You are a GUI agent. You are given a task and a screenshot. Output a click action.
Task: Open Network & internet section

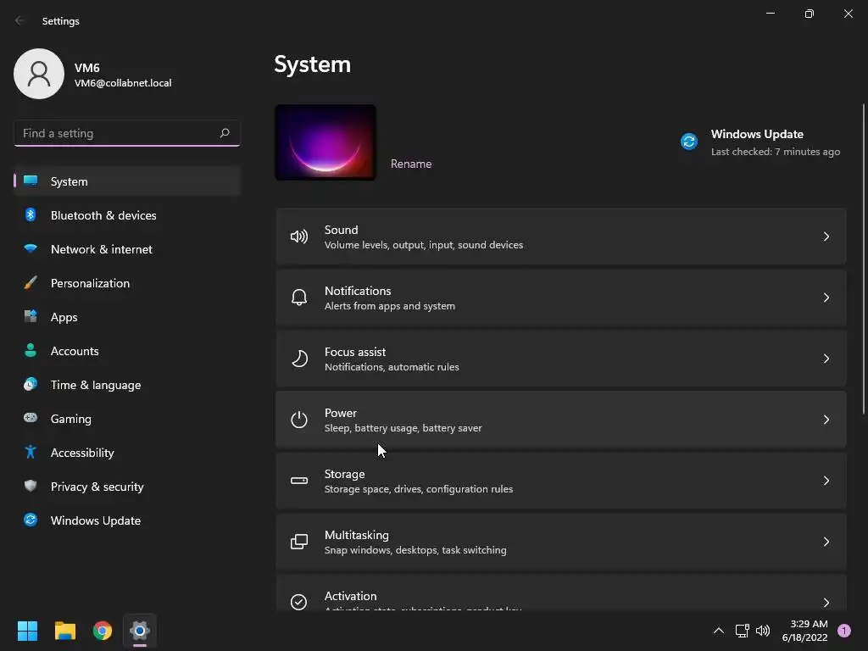click(127, 249)
